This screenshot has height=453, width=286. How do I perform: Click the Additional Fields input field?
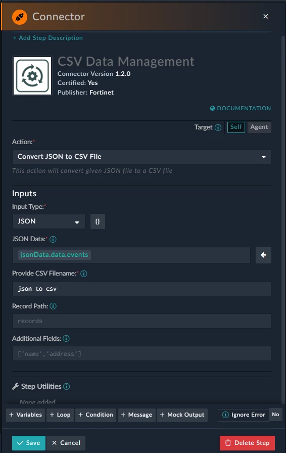(141, 353)
